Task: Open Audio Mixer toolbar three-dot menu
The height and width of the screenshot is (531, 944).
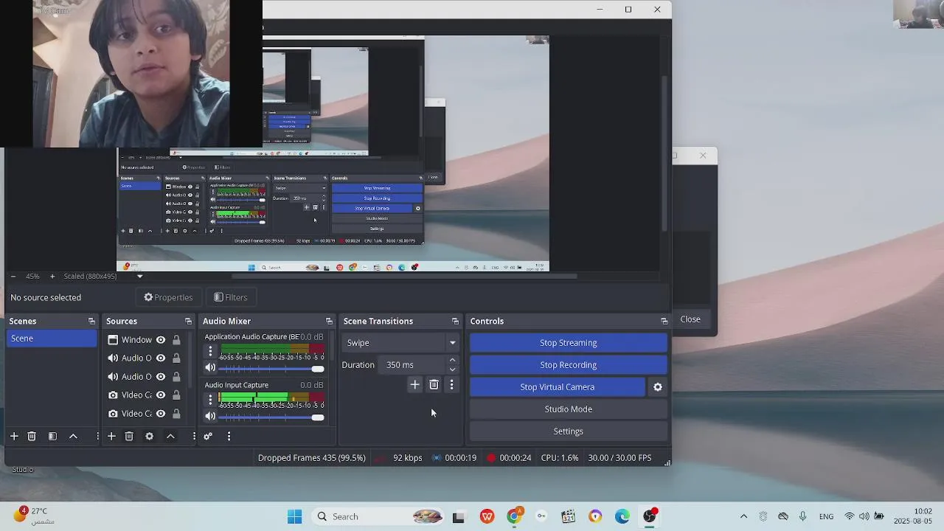Action: (x=229, y=437)
